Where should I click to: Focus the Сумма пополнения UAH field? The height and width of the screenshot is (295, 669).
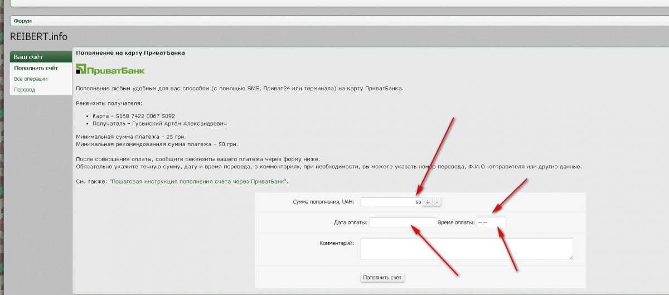[391, 202]
